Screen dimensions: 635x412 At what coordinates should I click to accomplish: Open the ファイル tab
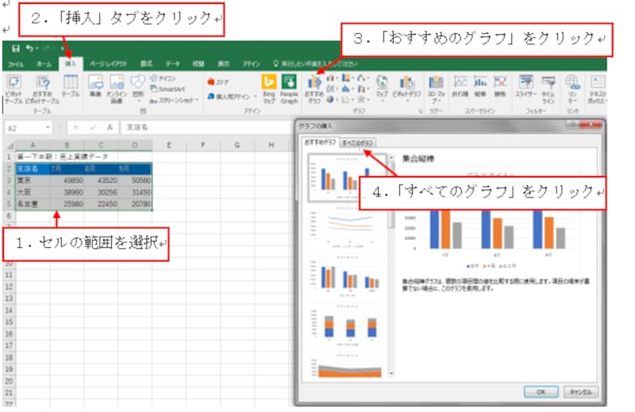15,64
